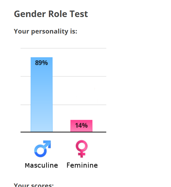Click the Masculine axis label
171x187 pixels.
(41, 165)
